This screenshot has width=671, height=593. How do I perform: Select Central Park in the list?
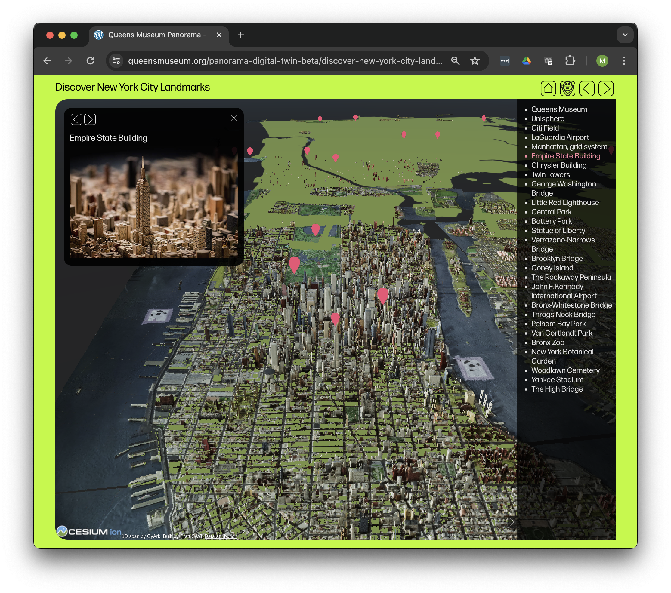[x=551, y=212]
